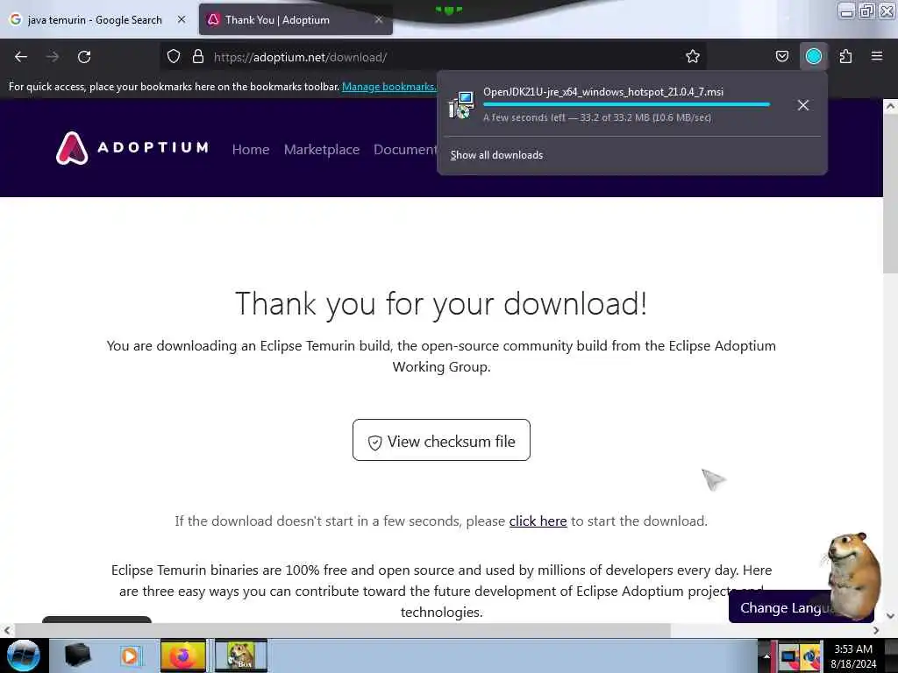Switch to the java temurin Google Search tab

pyautogui.click(x=95, y=20)
